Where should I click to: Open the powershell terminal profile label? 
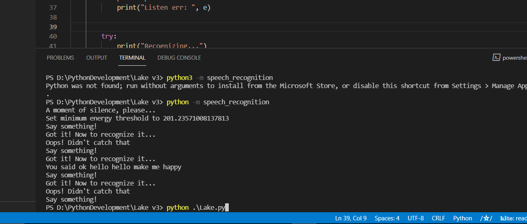coord(514,58)
